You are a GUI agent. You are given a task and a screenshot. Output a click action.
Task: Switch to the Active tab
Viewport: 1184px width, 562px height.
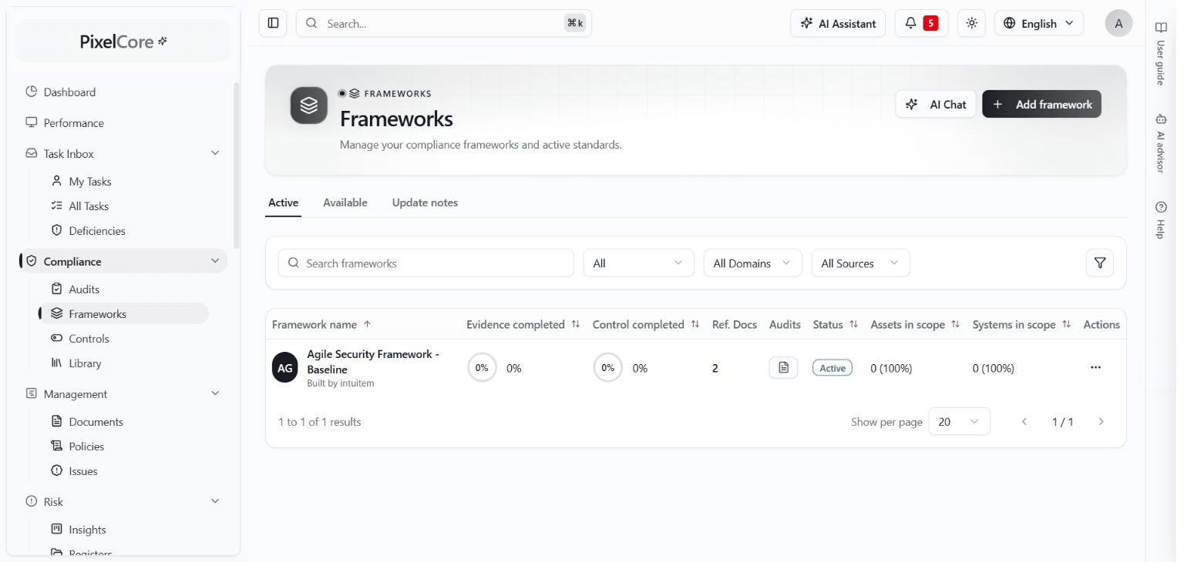[283, 202]
